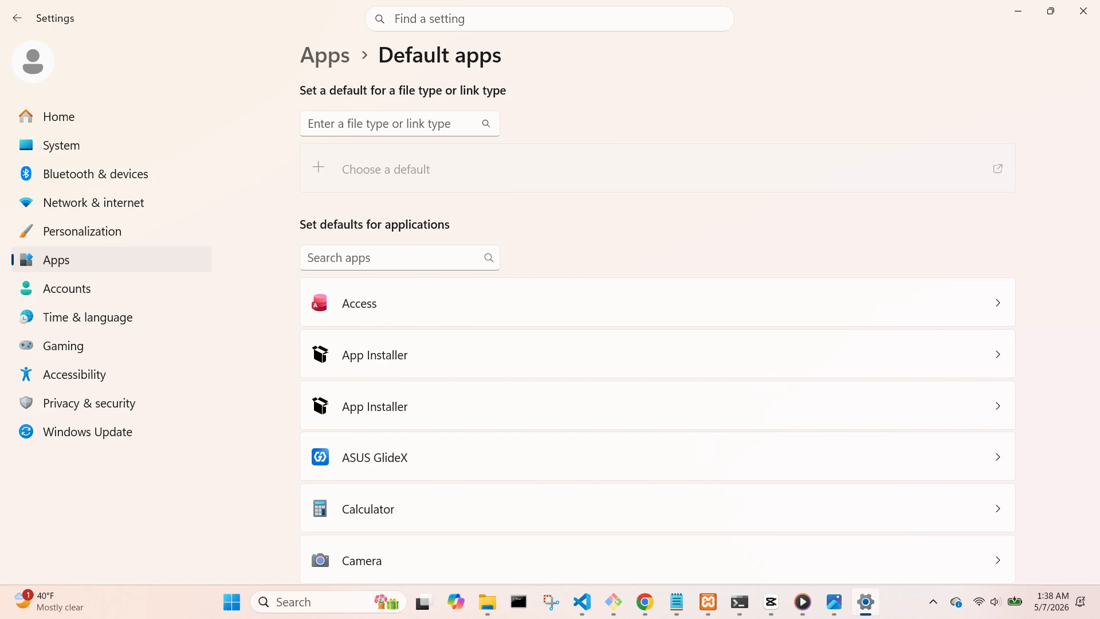This screenshot has height=619, width=1100.
Task: Open Home in the Settings sidebar
Action: [x=111, y=116]
